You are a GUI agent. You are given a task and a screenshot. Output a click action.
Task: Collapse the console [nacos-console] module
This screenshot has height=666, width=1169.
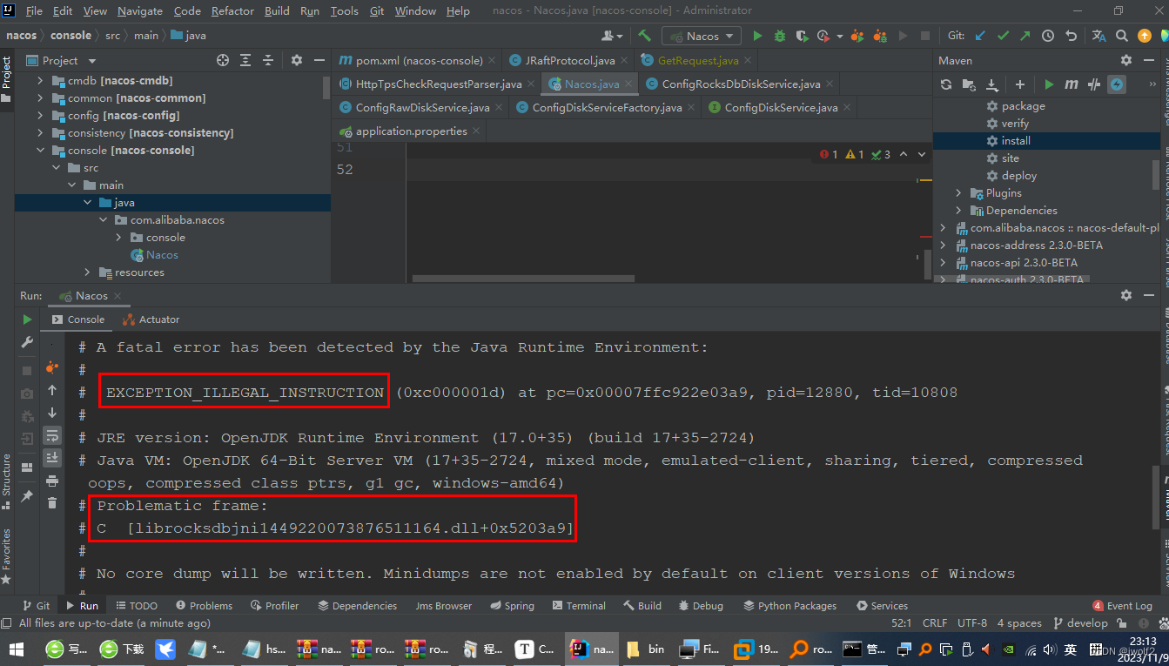[x=40, y=151]
